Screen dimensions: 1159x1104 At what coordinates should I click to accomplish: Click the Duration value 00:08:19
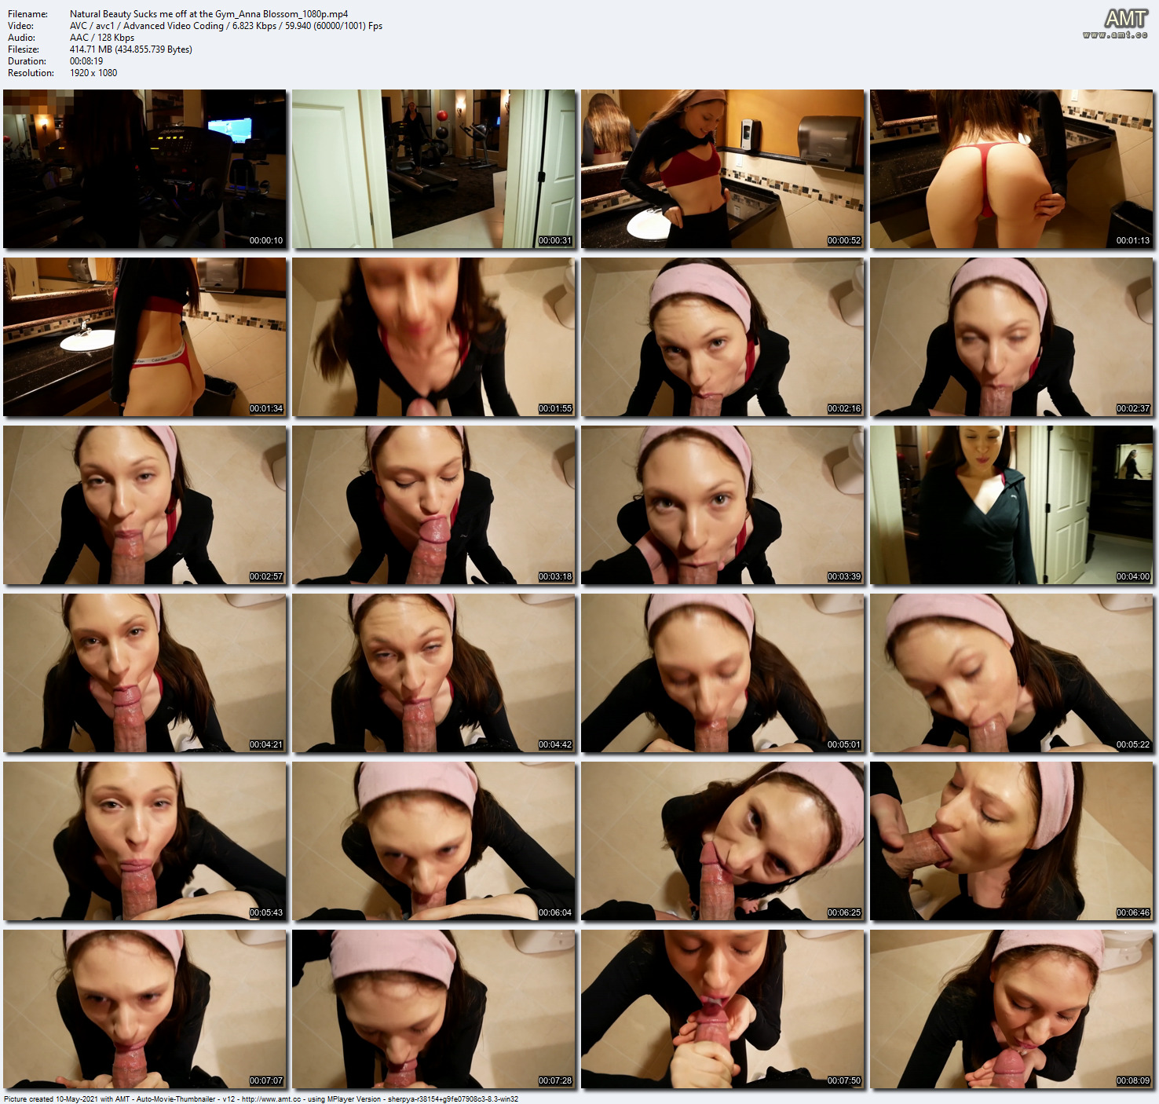(86, 61)
